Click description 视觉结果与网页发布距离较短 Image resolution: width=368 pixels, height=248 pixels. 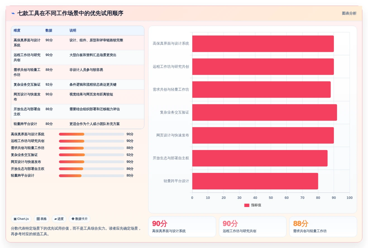point(91,94)
